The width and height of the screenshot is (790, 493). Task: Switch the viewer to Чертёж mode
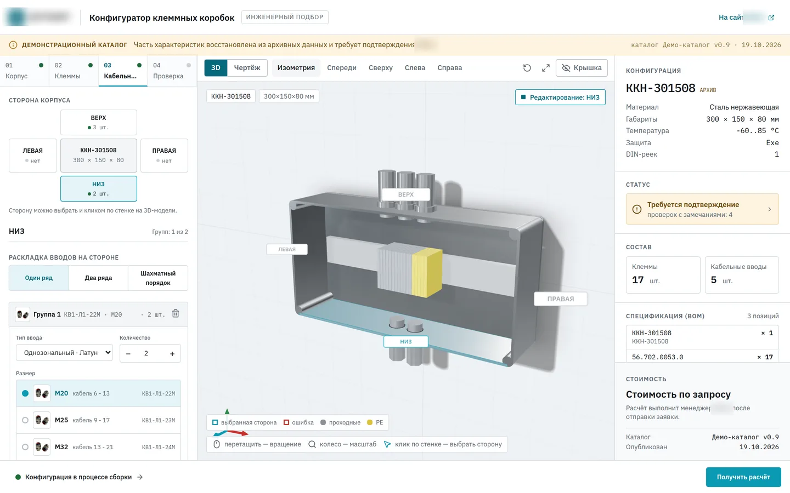[x=247, y=68]
